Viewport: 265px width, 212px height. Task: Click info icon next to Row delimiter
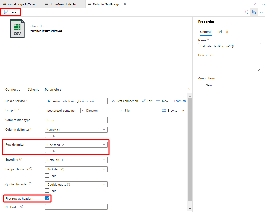(x=27, y=144)
